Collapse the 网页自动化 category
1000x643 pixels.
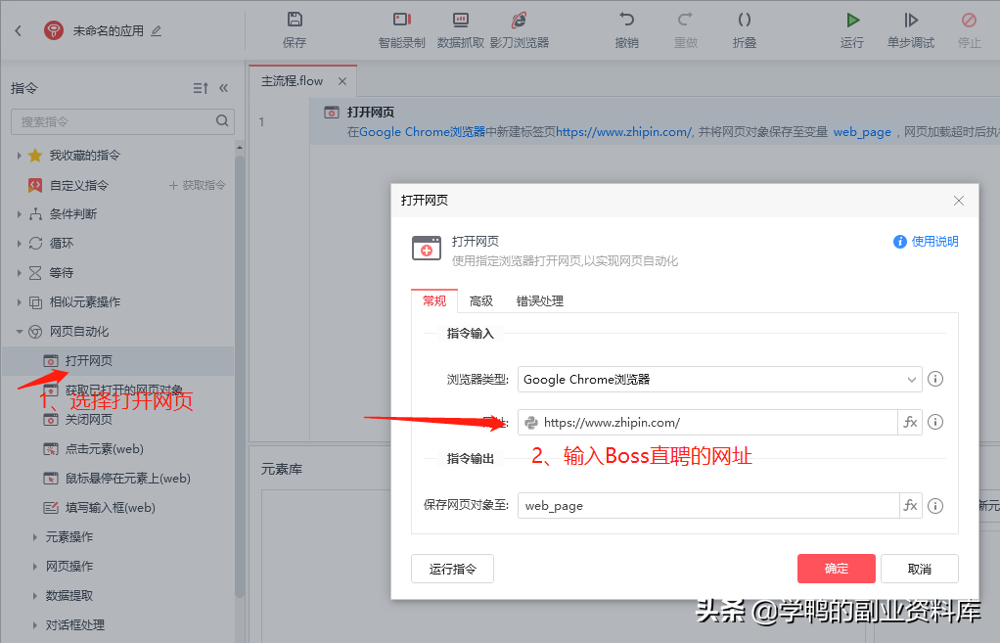point(20,331)
